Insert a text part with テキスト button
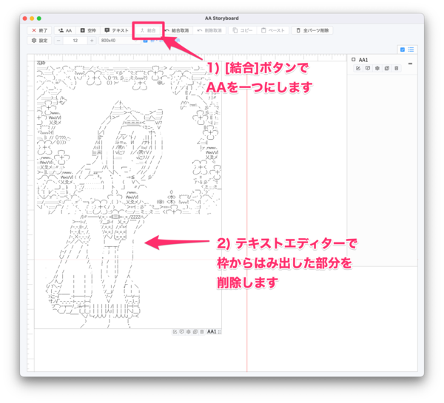 pyautogui.click(x=117, y=30)
